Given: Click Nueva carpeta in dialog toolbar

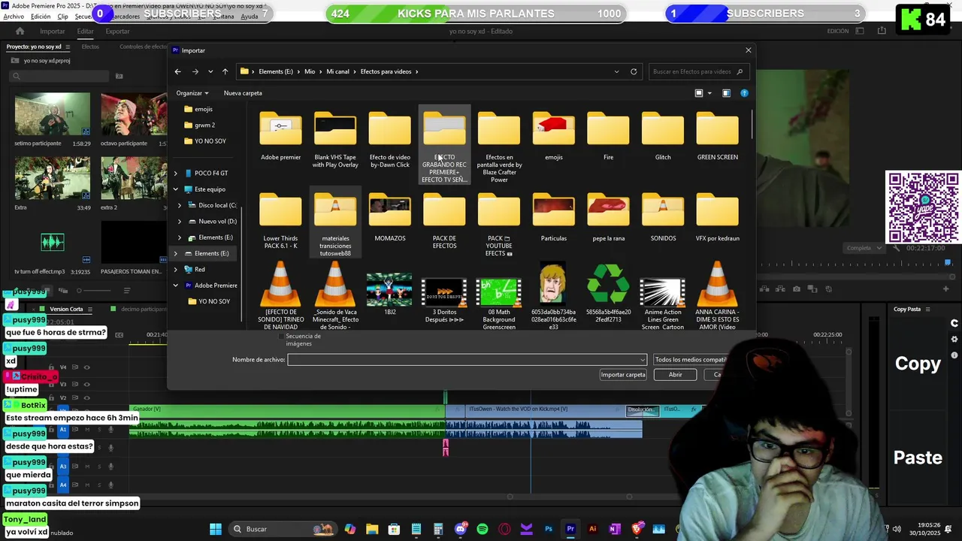Looking at the screenshot, I should (243, 93).
